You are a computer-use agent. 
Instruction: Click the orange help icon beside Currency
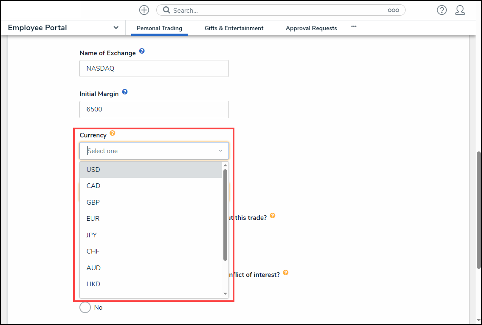pyautogui.click(x=113, y=133)
